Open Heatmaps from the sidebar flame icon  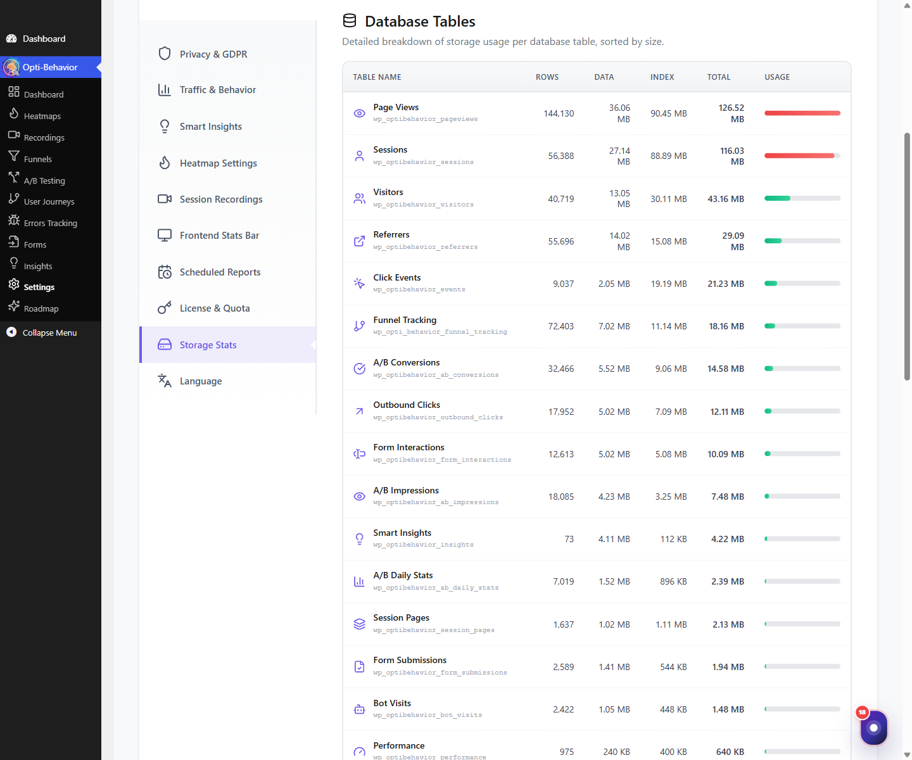coord(14,113)
